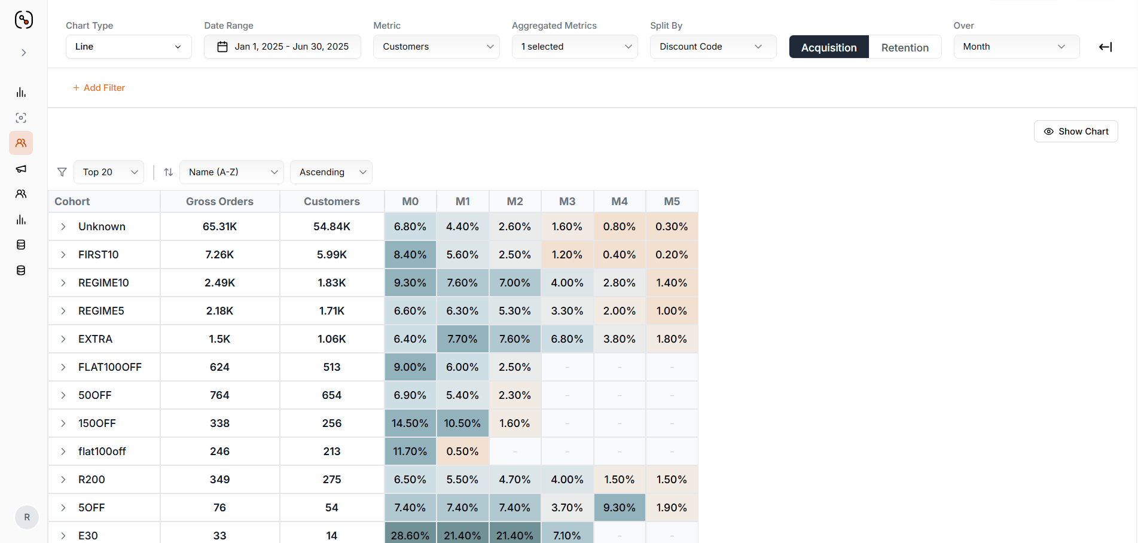Open the Ascending order dropdown
The height and width of the screenshot is (543, 1138).
coord(331,172)
